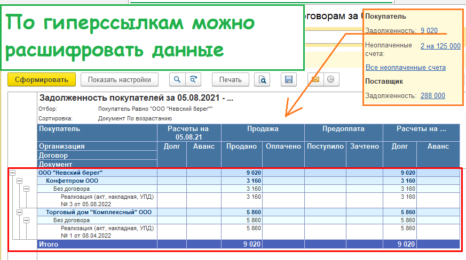Collapse the Торговый дом "Комплексный" ООО group
This screenshot has width=466, height=260.
pos(20,212)
